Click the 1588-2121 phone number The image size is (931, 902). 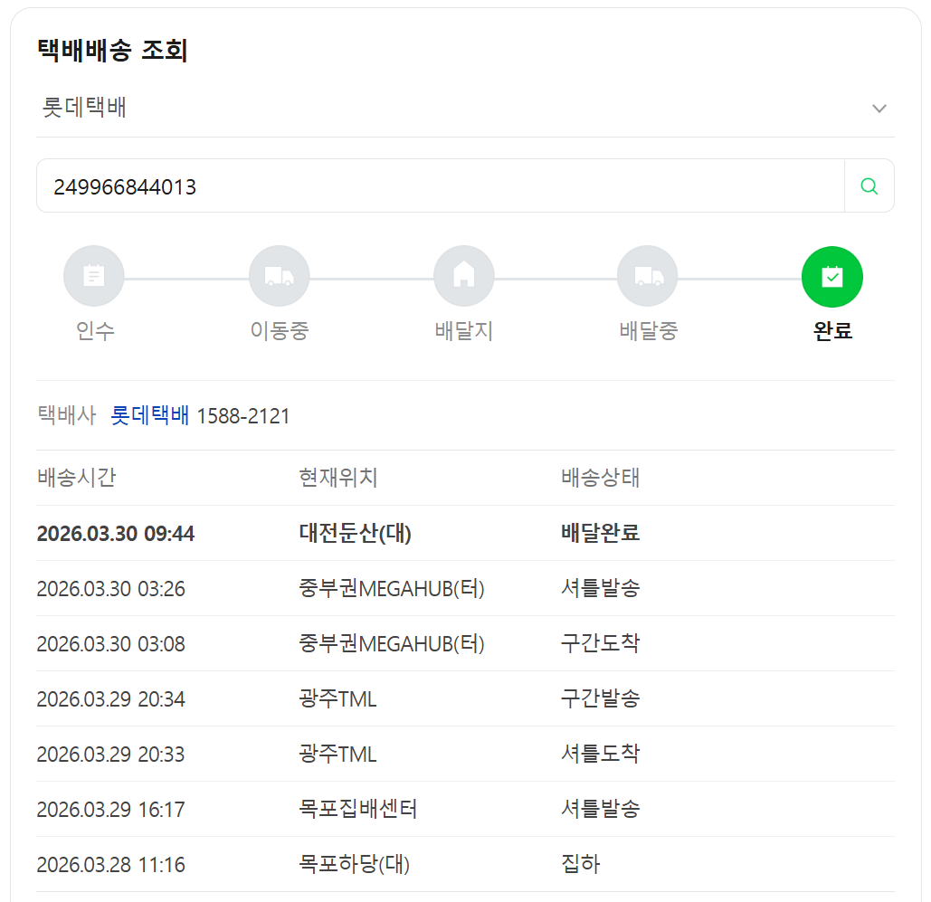243,416
